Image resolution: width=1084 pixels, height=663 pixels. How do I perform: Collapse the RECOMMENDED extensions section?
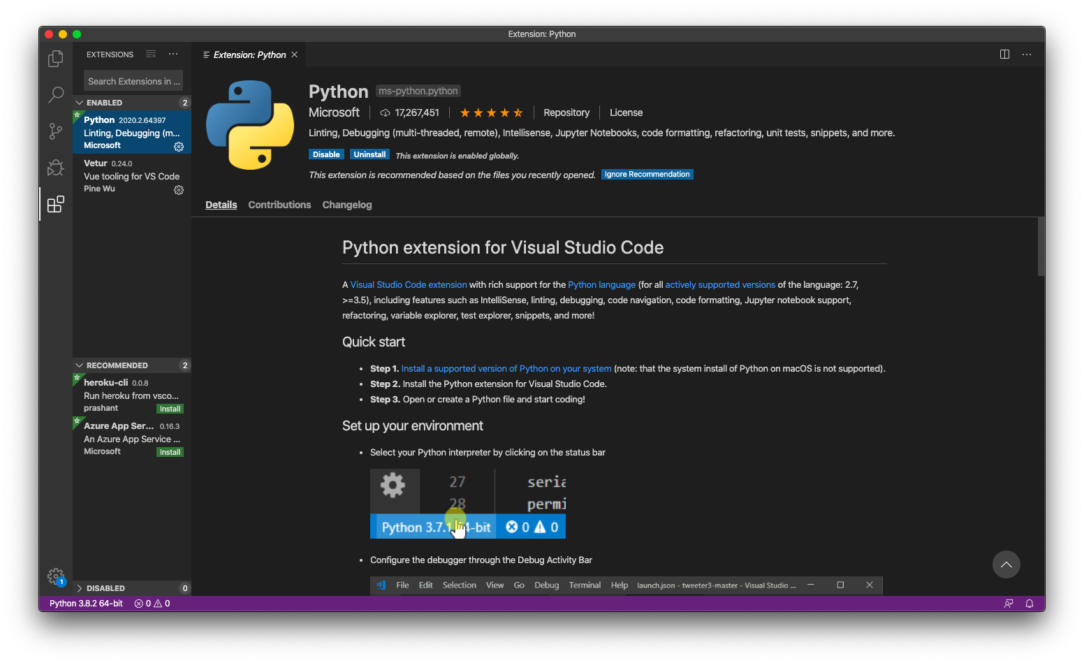(x=132, y=365)
